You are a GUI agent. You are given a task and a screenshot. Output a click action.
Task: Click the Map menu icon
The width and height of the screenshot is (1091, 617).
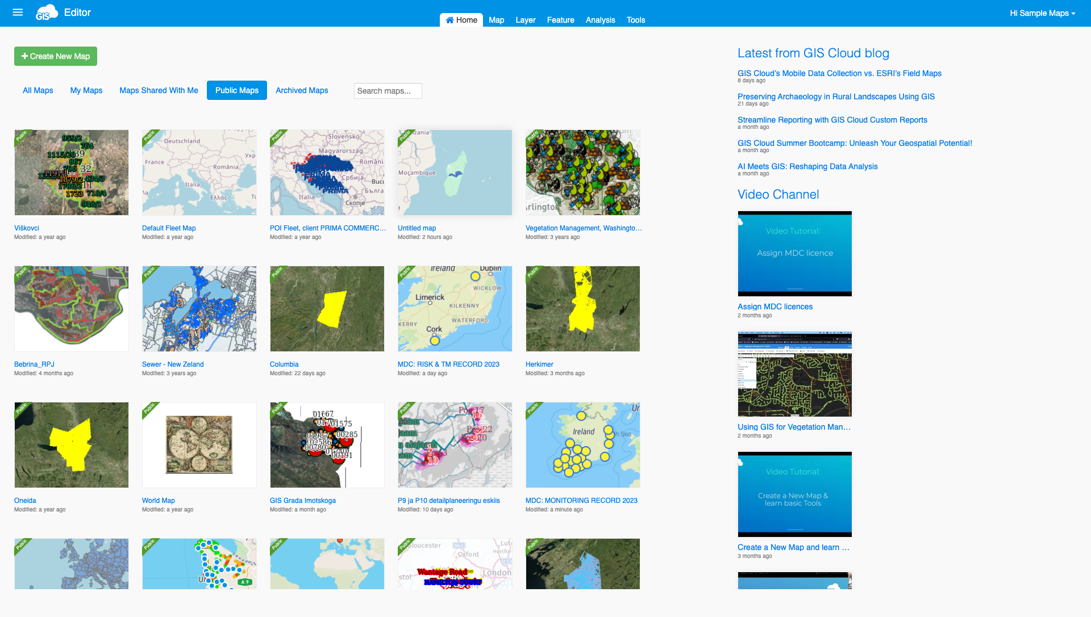[496, 19]
